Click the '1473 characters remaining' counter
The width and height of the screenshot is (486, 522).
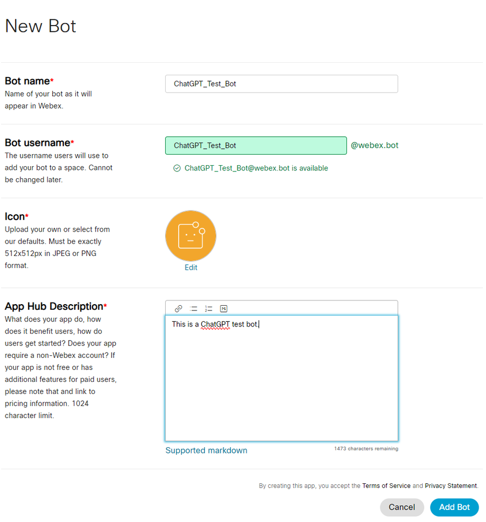366,449
